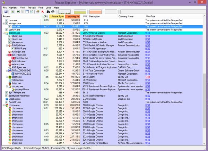Select the highlighted dwm.exe row
208x151 pixels.
[103, 27]
